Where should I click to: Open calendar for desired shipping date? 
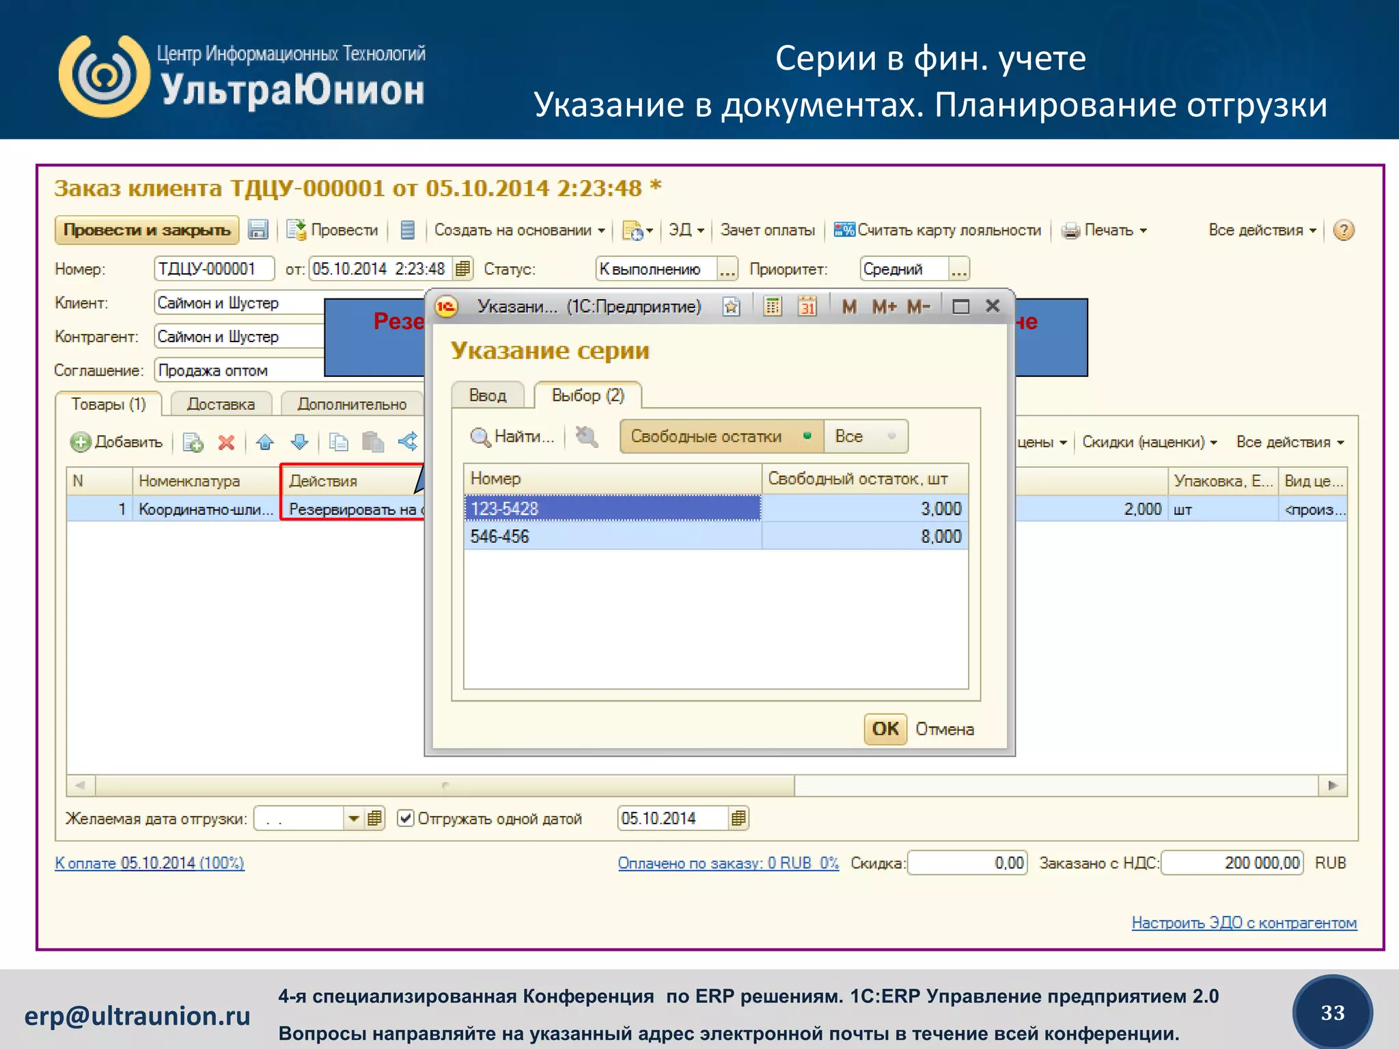tap(374, 818)
